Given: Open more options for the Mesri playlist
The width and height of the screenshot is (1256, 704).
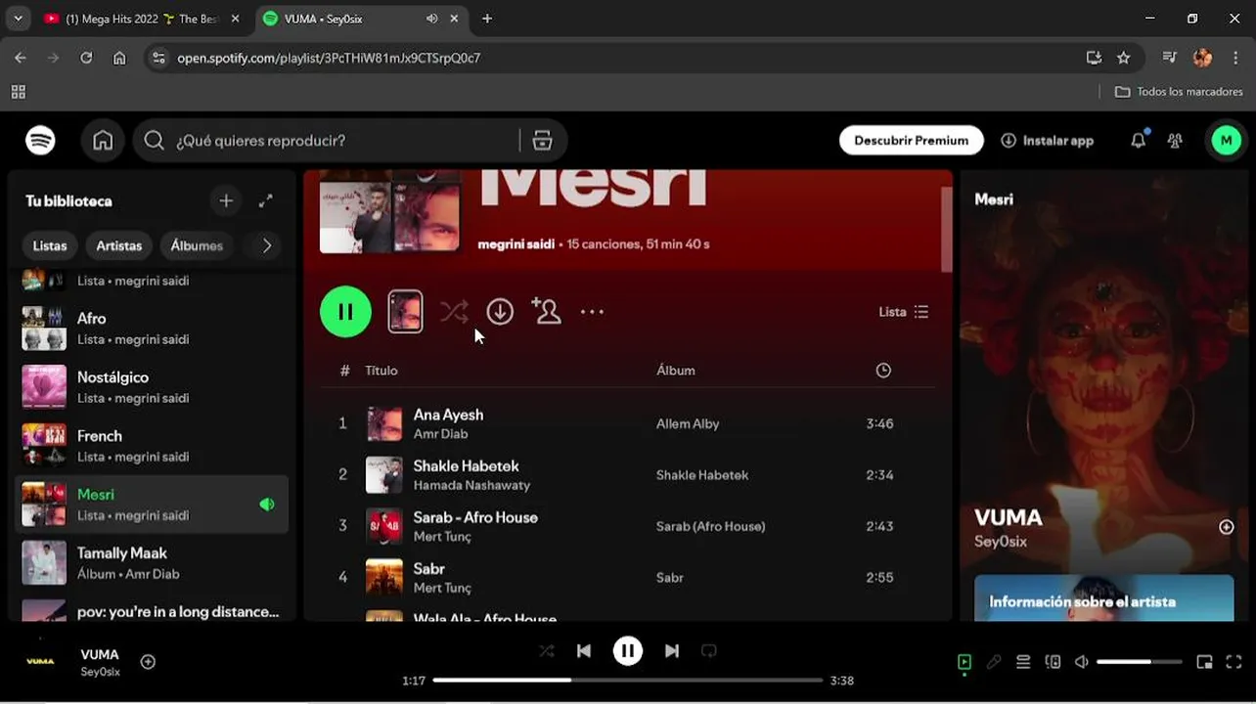Looking at the screenshot, I should 592,312.
